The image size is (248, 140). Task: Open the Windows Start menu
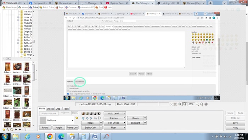click(5, 136)
